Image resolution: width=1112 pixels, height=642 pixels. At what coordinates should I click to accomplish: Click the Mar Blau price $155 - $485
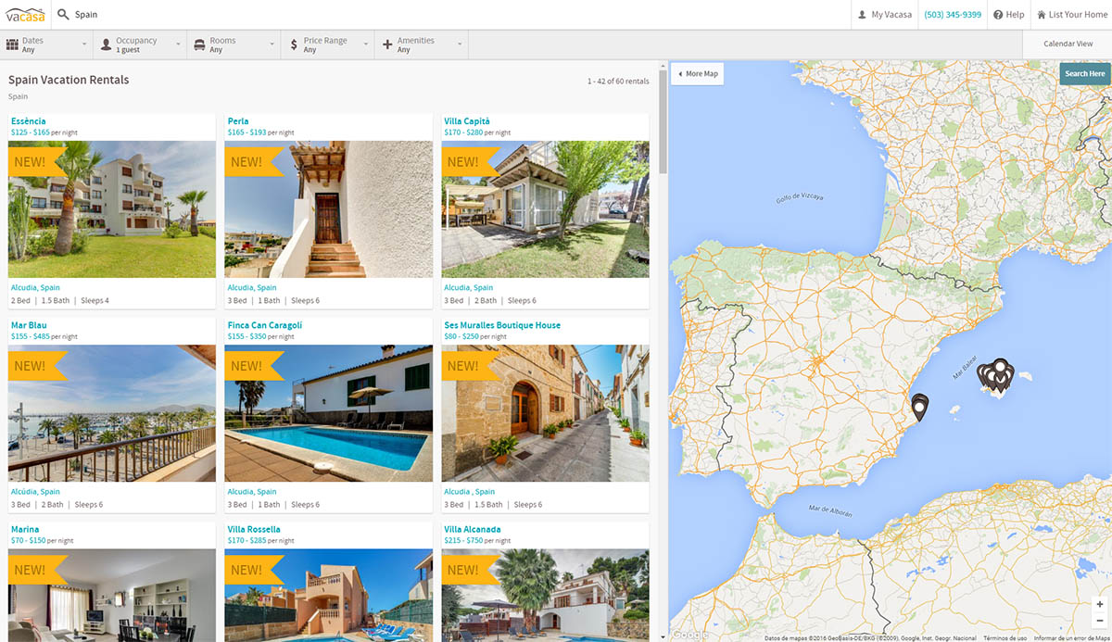tap(31, 336)
